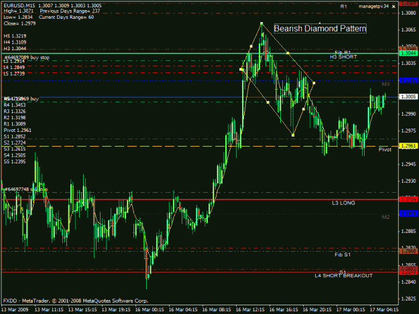
Task: Click the 1.2840 value on price axis
Action: (409, 282)
